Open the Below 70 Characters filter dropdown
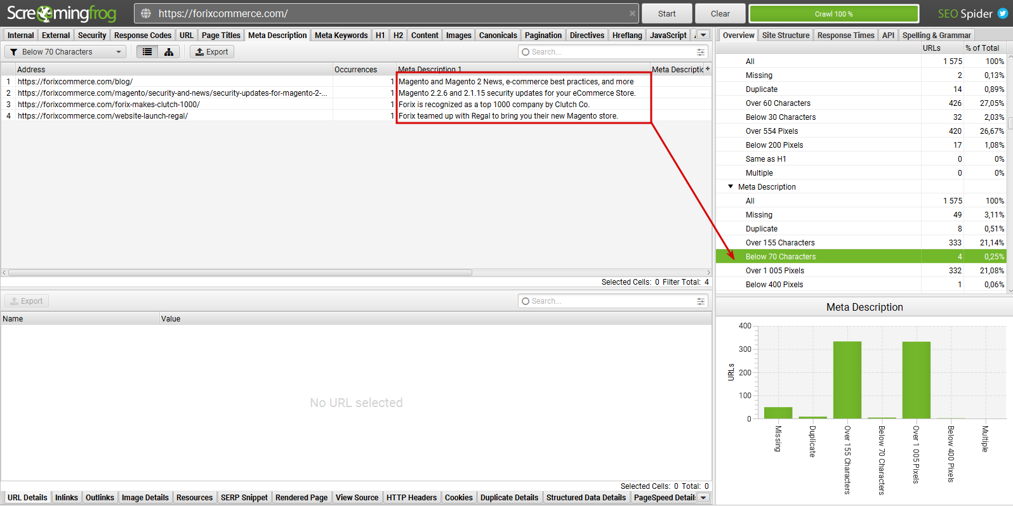The width and height of the screenshot is (1013, 506). pos(65,52)
